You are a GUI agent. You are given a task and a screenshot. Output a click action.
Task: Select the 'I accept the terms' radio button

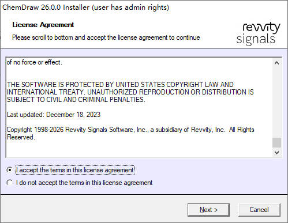(9, 170)
